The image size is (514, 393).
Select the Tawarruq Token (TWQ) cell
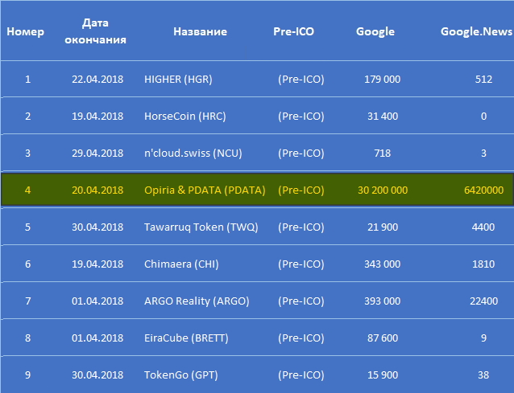tap(201, 227)
